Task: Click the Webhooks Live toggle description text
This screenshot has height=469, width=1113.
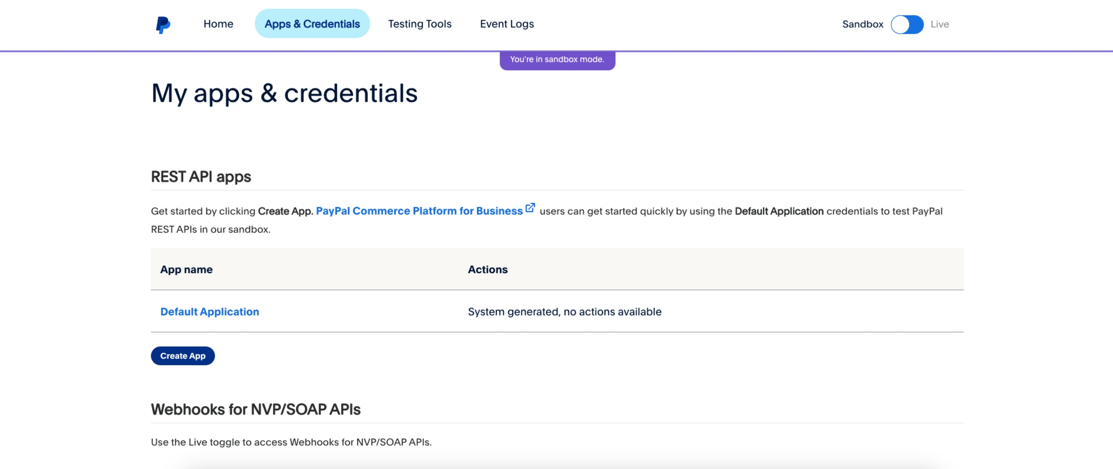Action: click(x=291, y=442)
